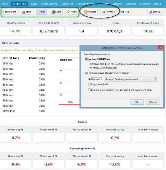Go to the Spreads menu tab
The height and width of the screenshot is (170, 166).
131,4
